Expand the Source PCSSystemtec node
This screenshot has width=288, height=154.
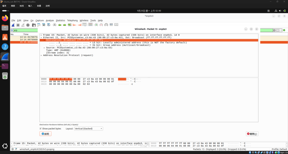(44, 48)
